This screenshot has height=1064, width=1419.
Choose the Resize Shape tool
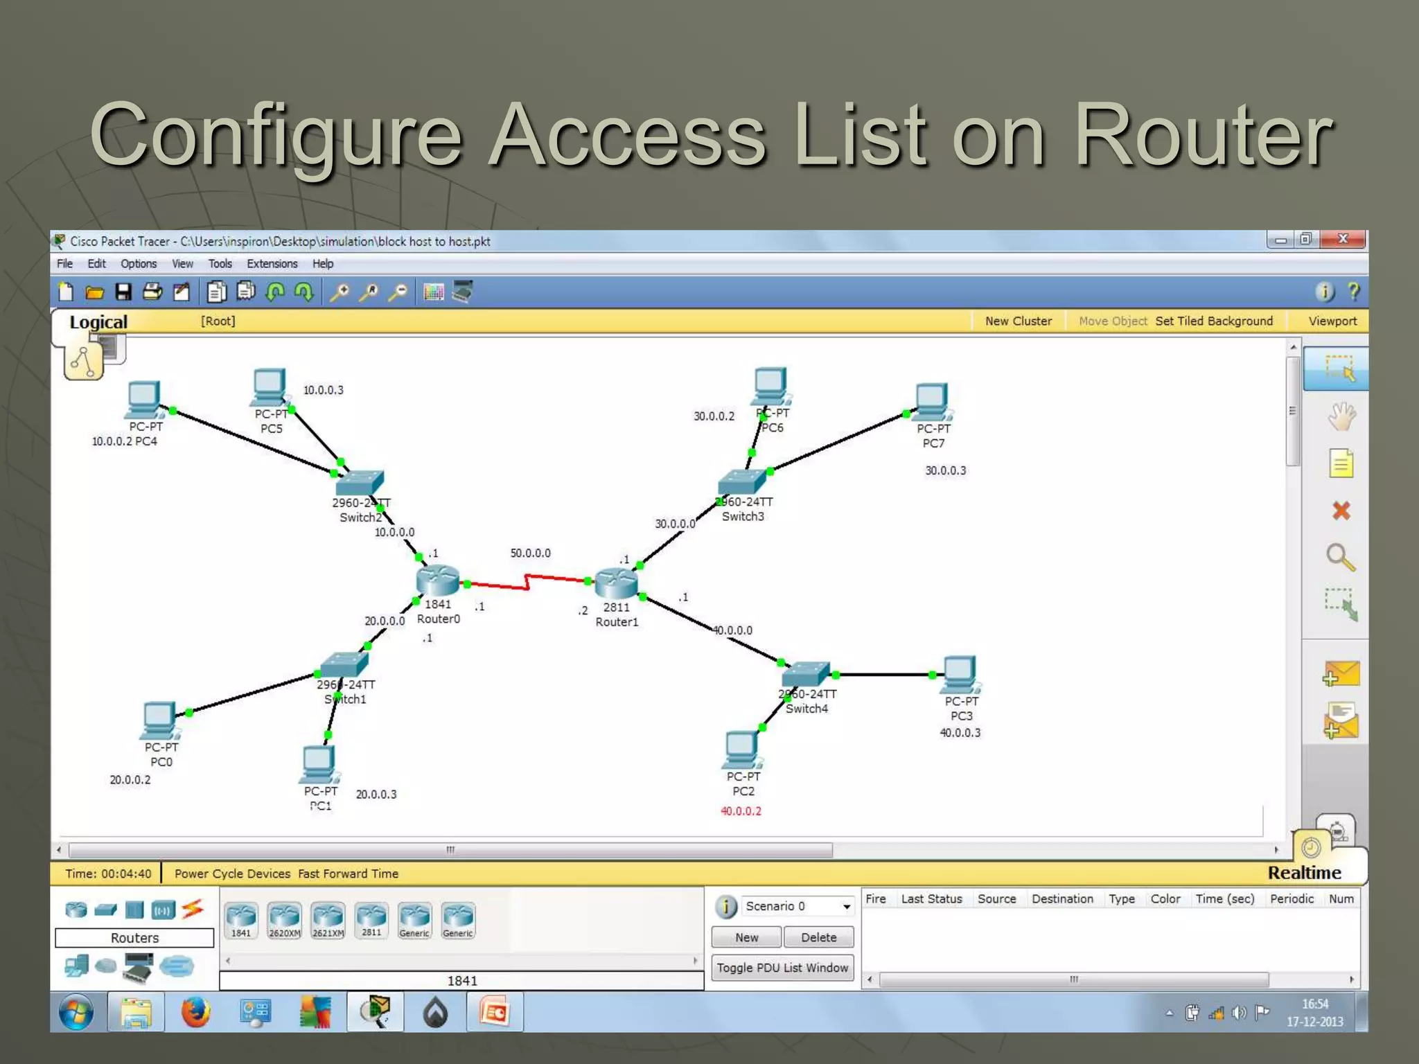[x=1341, y=605]
